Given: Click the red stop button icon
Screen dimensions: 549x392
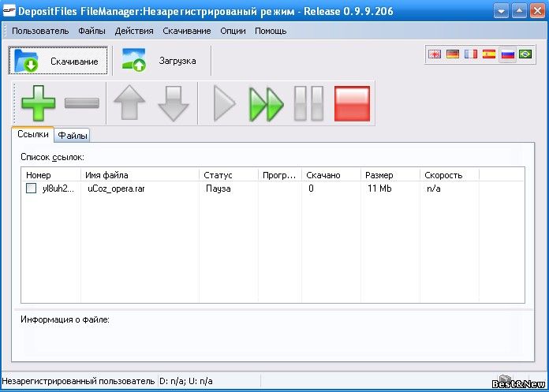Looking at the screenshot, I should (x=352, y=103).
